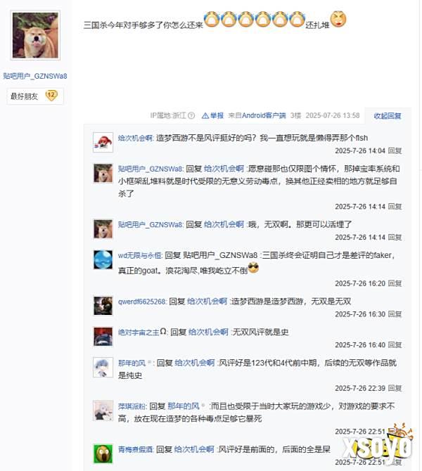Image resolution: width=422 pixels, height=471 pixels.
Task: Click the 举报 report warning icon
Action: [205, 116]
